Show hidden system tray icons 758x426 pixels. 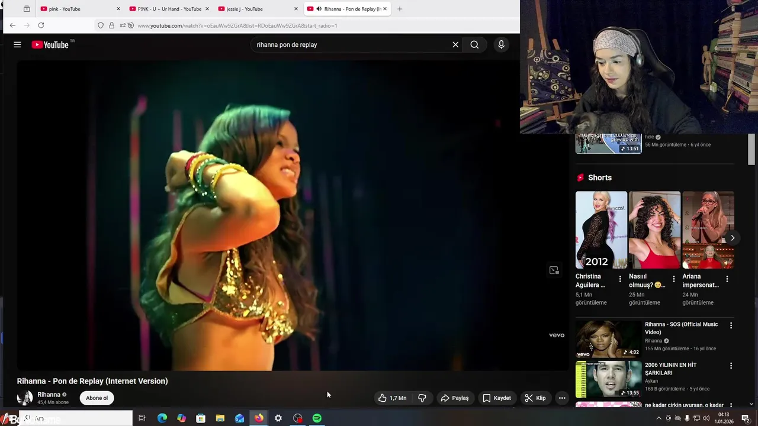tap(659, 418)
